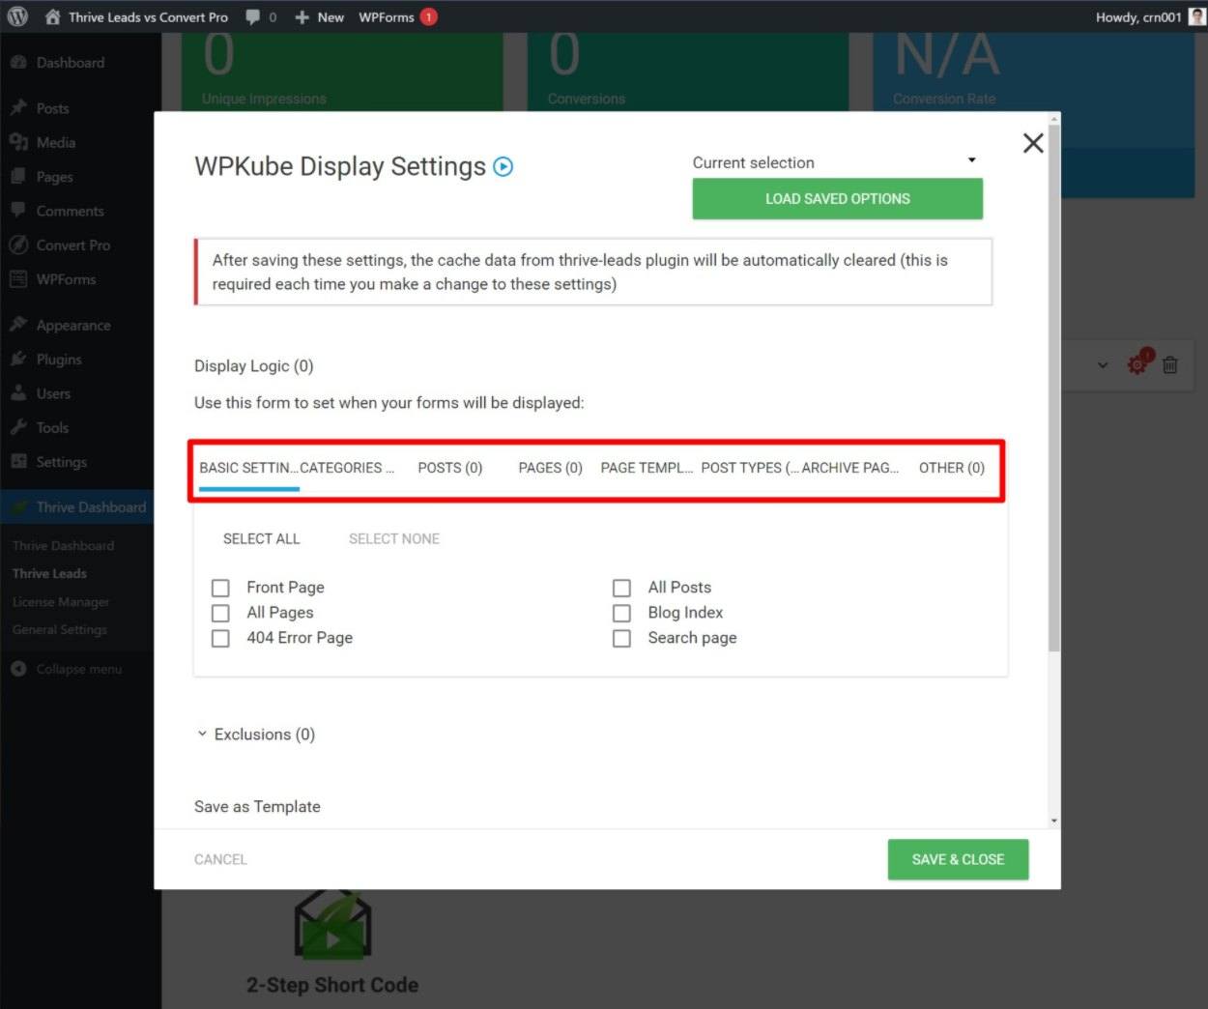1208x1009 pixels.
Task: Open General Settings submenu link
Action: click(x=60, y=629)
